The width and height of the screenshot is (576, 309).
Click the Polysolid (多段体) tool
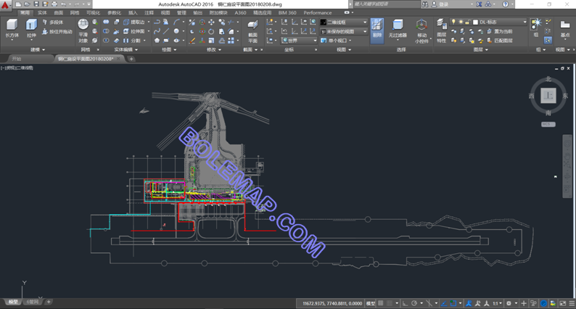(53, 22)
